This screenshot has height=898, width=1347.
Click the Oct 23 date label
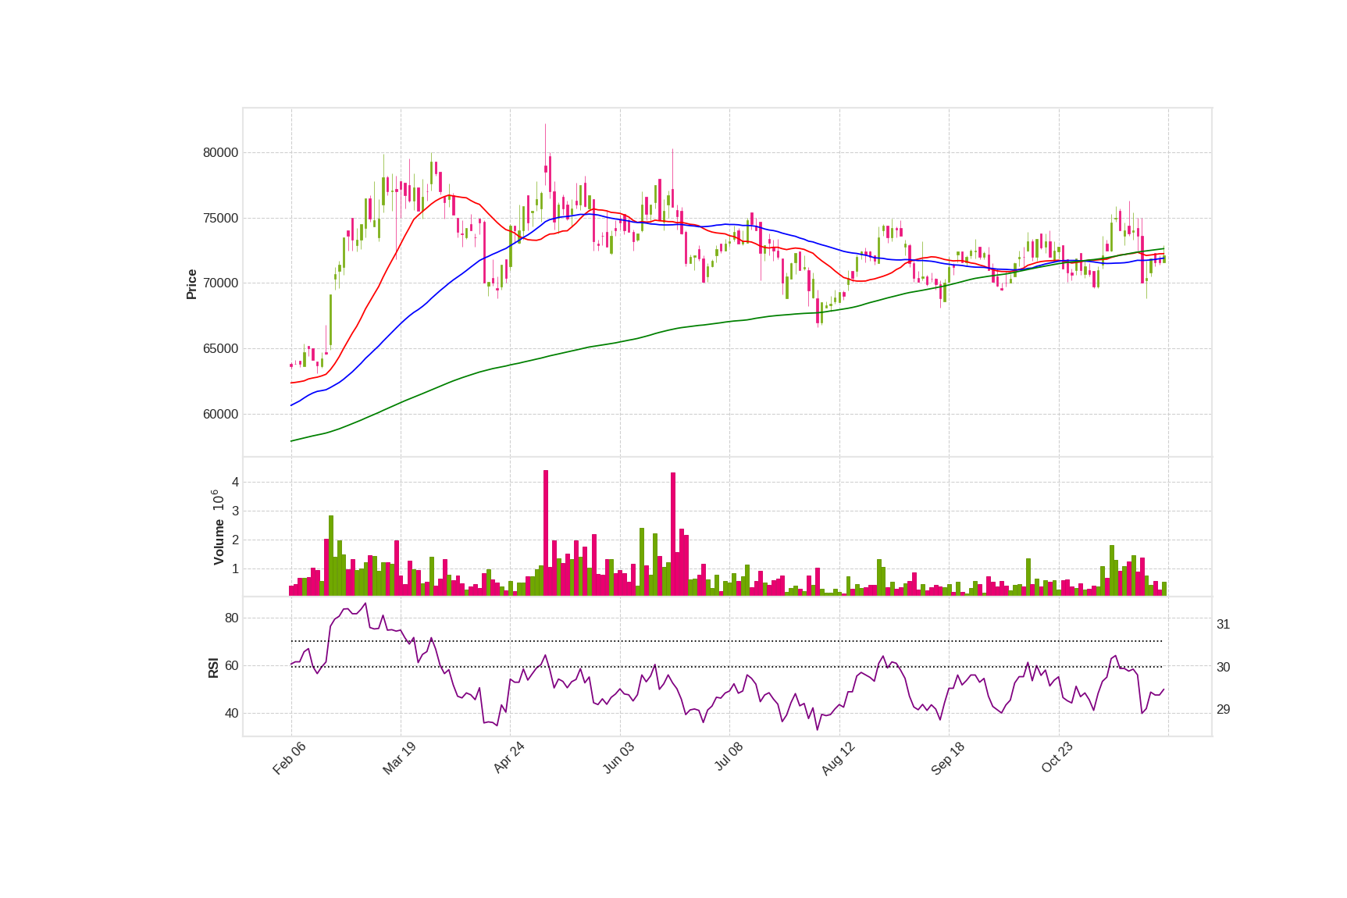click(x=1057, y=758)
